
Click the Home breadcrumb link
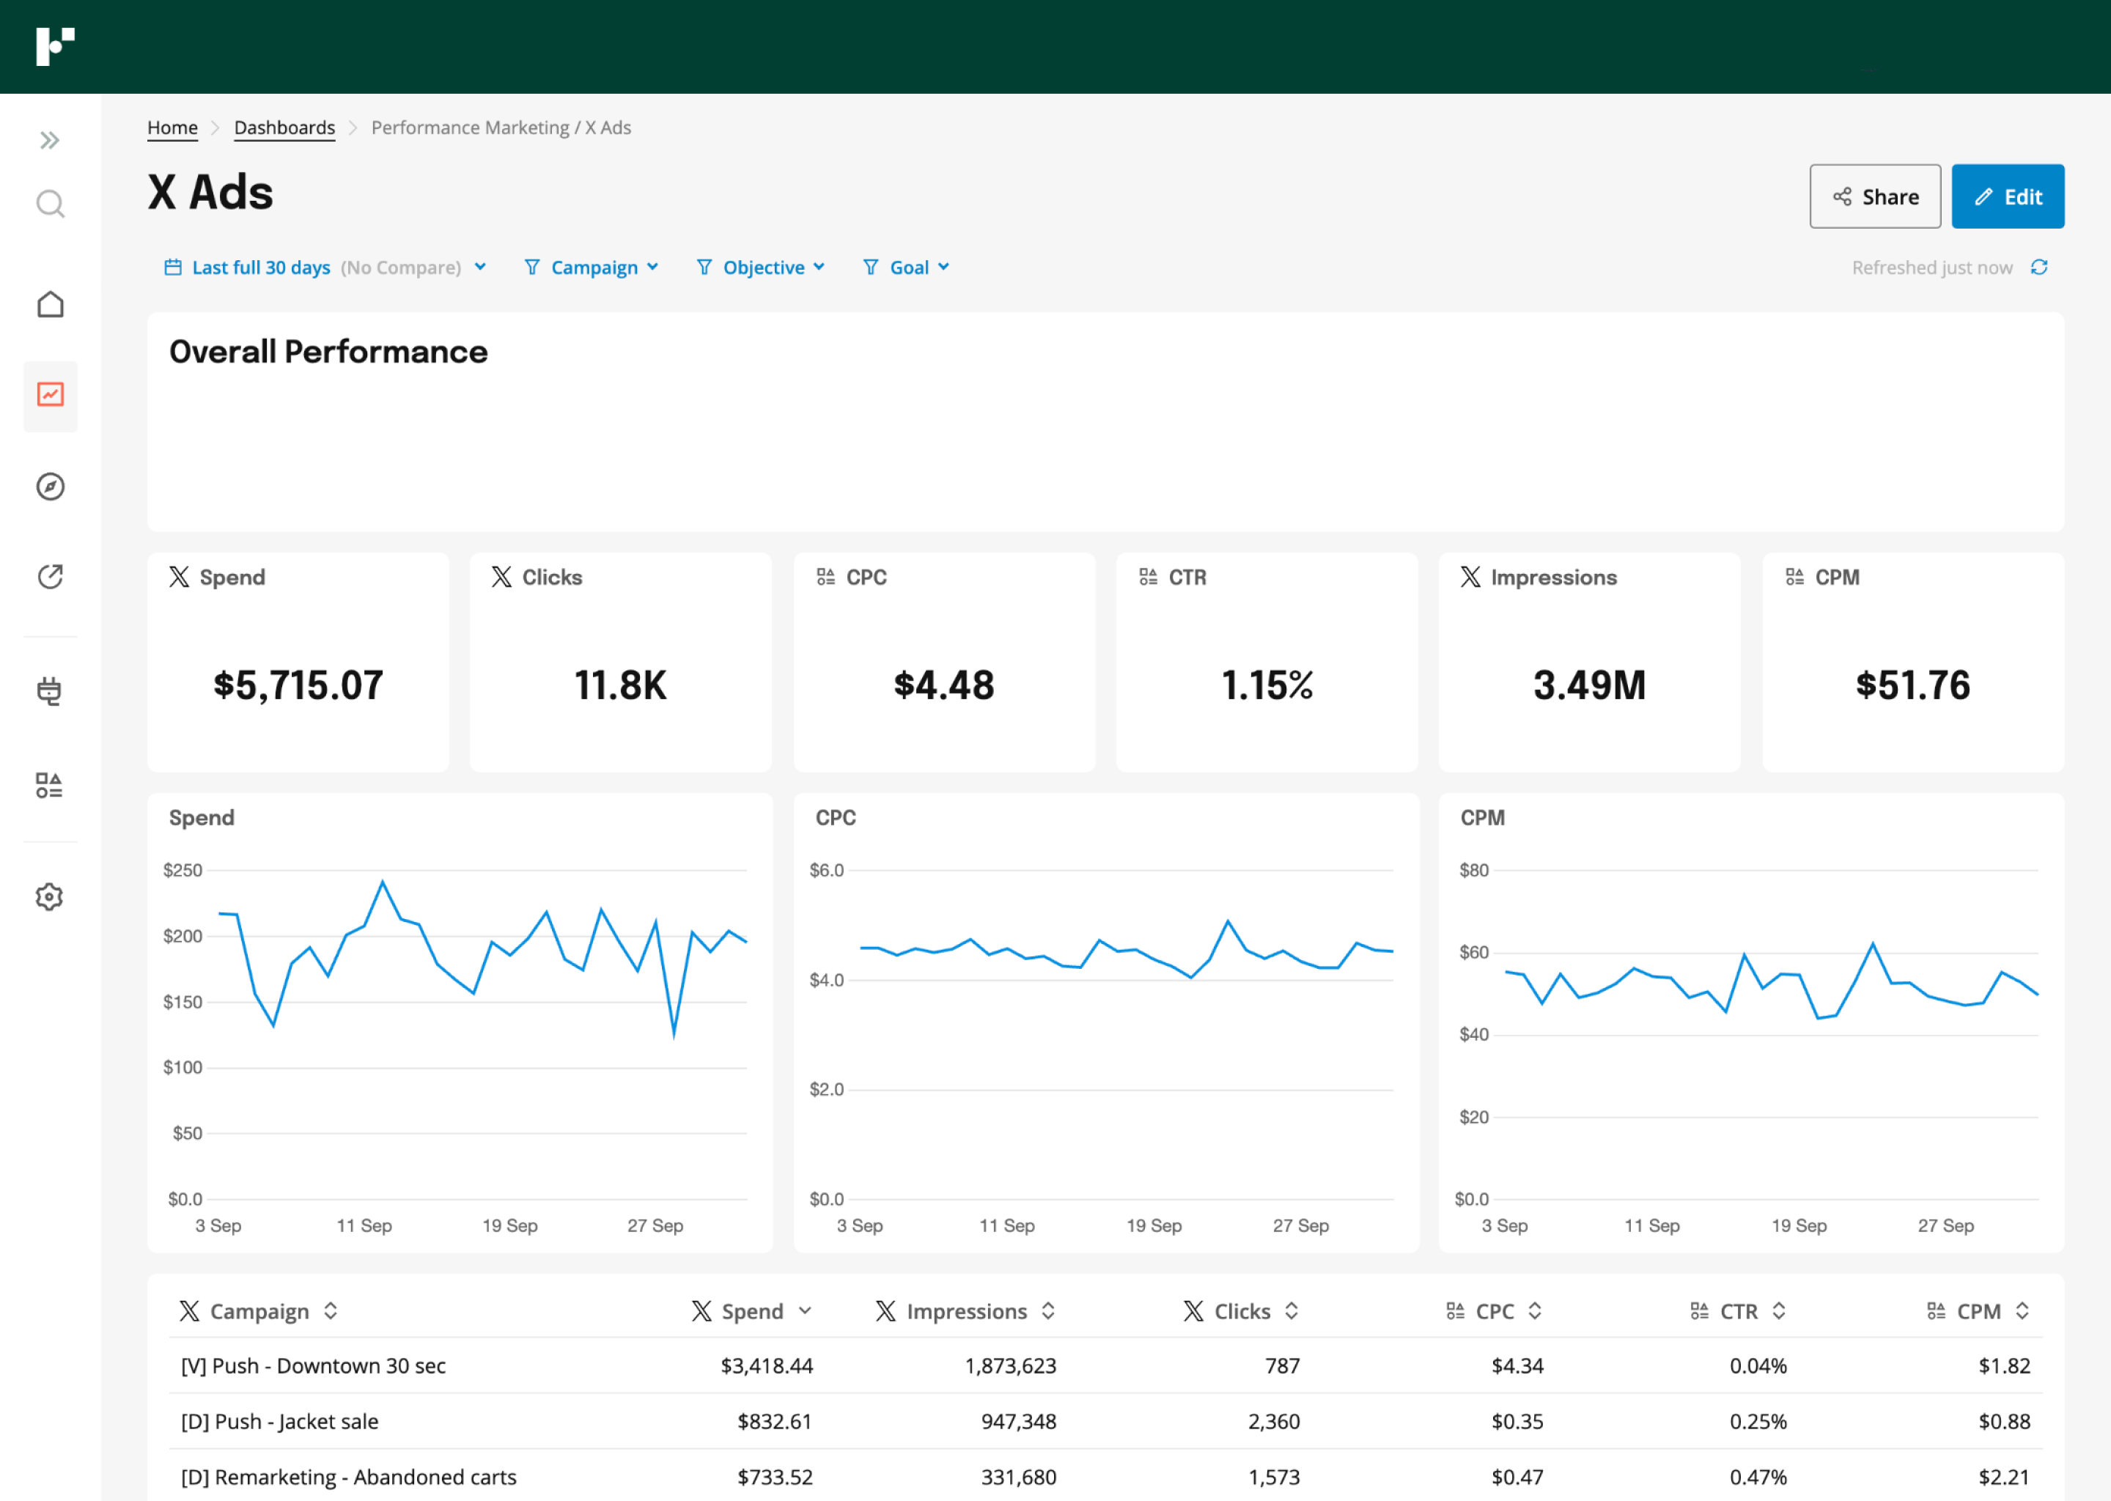pos(173,128)
